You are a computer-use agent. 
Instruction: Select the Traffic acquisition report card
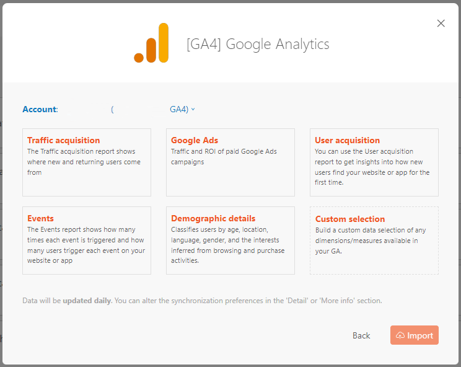[86, 162]
